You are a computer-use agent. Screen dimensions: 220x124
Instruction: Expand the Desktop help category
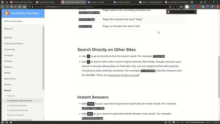[x=8, y=61]
